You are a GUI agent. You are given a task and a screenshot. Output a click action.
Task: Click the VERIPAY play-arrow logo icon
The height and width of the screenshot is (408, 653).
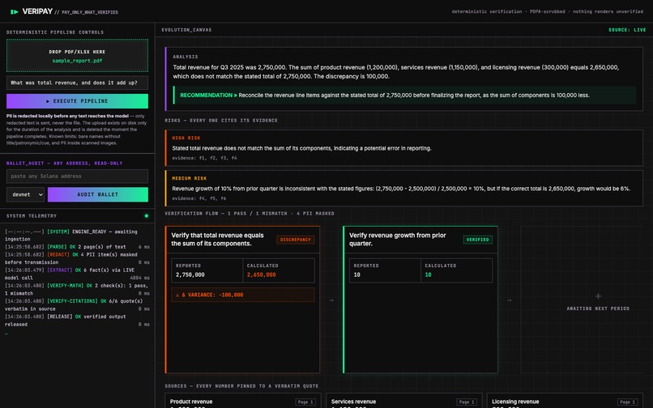(14, 11)
